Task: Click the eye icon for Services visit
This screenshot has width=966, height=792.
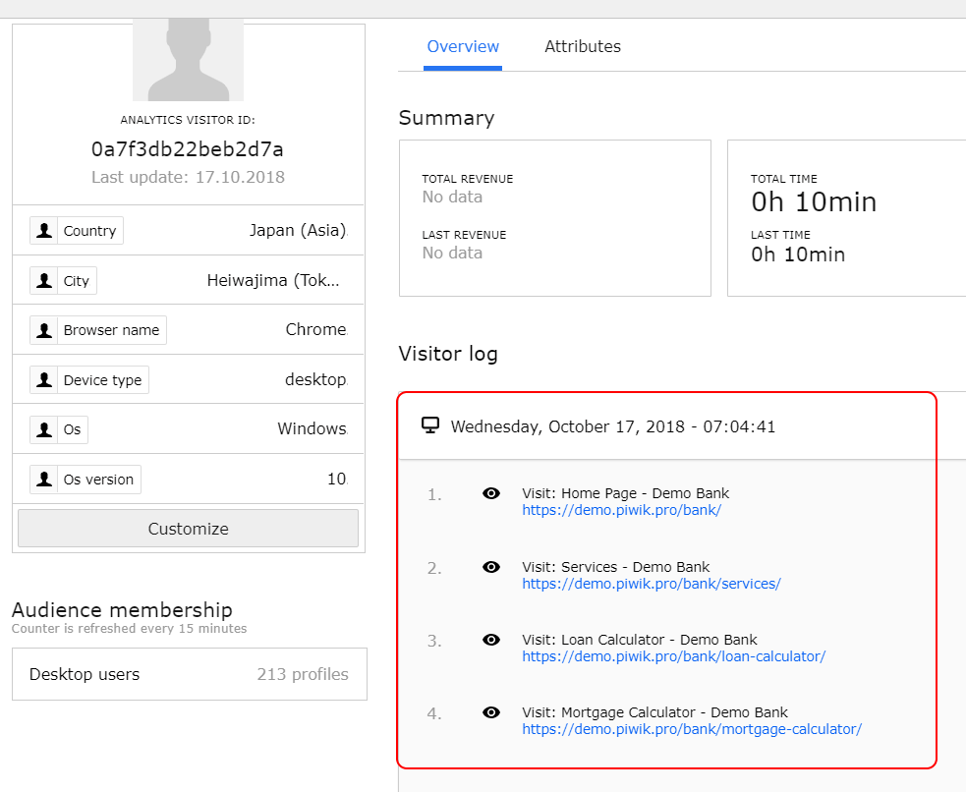Action: tap(491, 567)
